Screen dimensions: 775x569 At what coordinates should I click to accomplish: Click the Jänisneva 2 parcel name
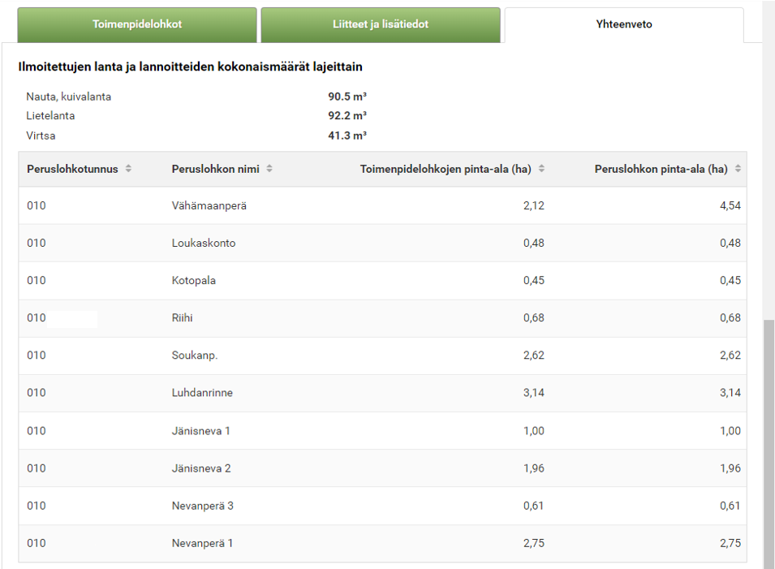pyautogui.click(x=201, y=468)
